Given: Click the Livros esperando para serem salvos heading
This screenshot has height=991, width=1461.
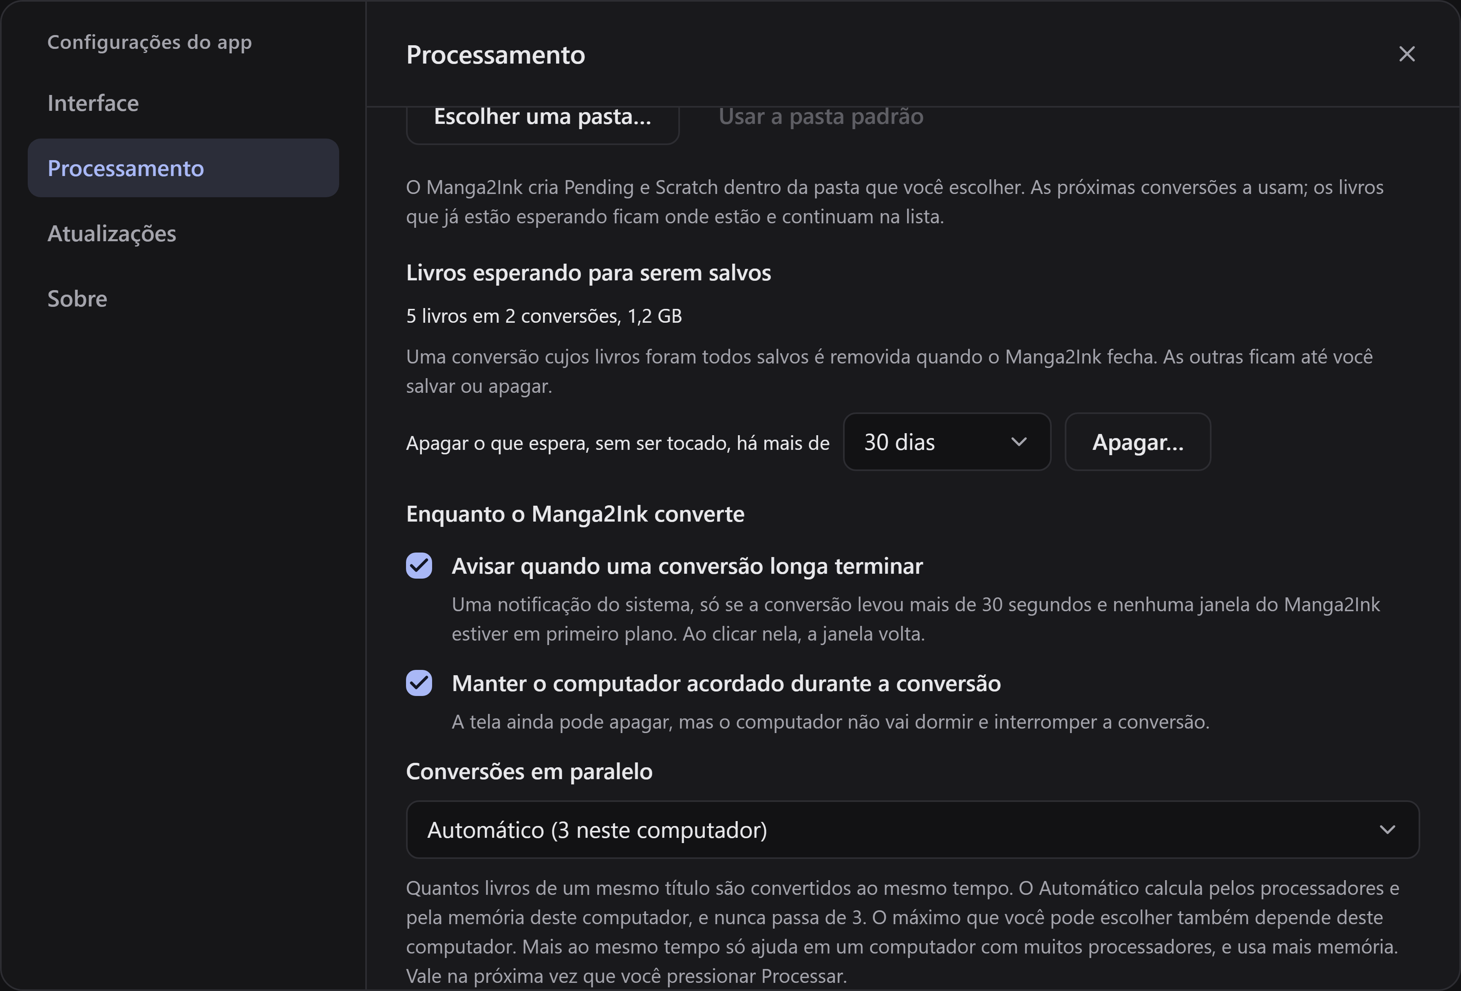Looking at the screenshot, I should pyautogui.click(x=588, y=273).
